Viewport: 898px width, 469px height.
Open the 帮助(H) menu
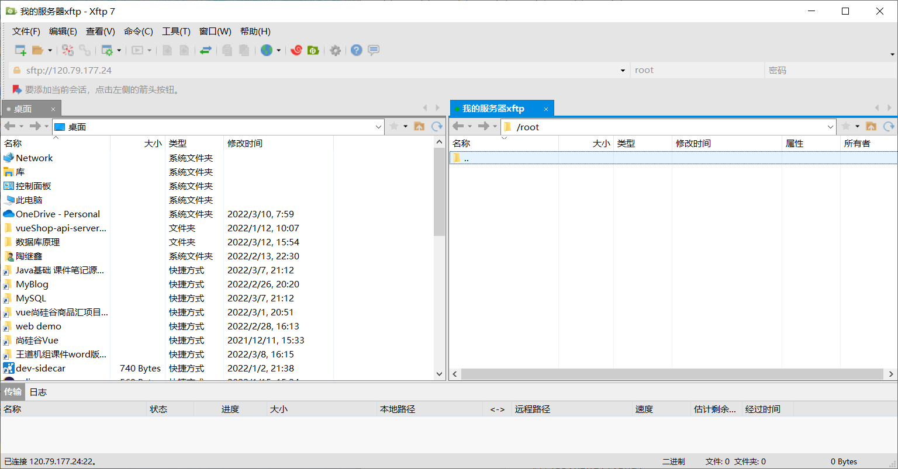(255, 32)
